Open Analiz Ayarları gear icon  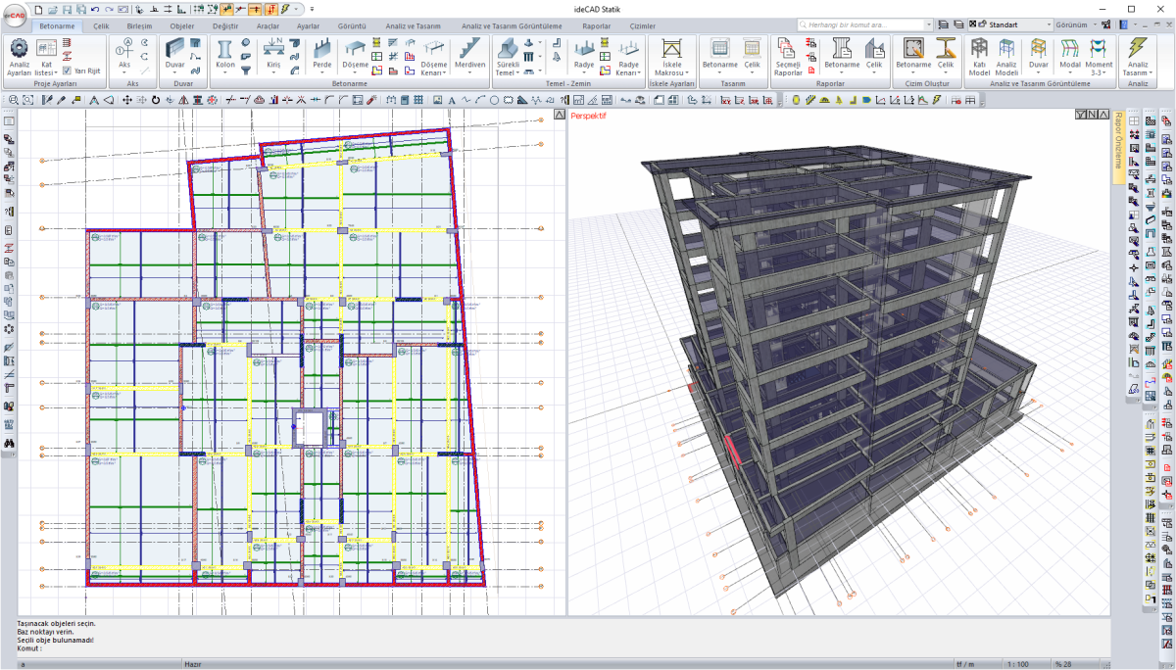tap(19, 49)
